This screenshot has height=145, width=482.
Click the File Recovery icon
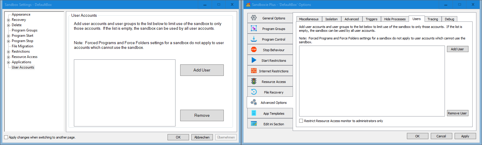(x=254, y=92)
